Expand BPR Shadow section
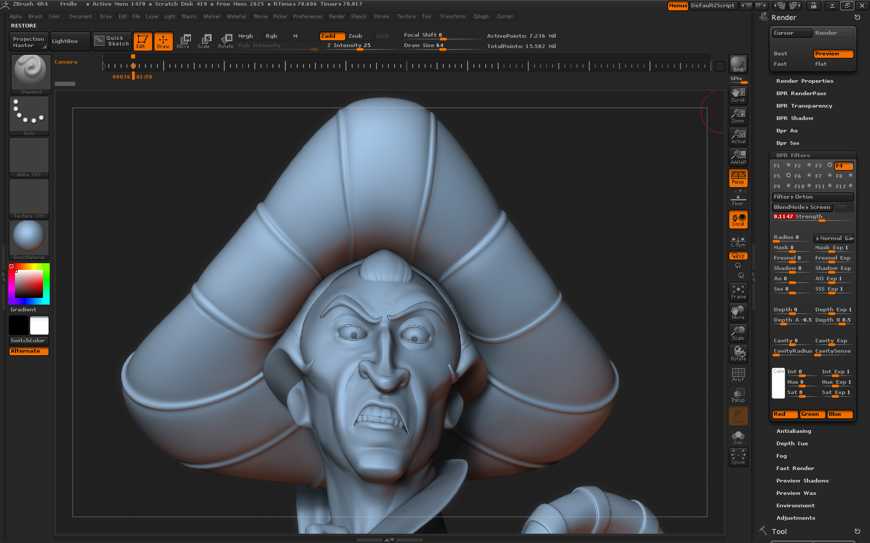 pyautogui.click(x=794, y=118)
